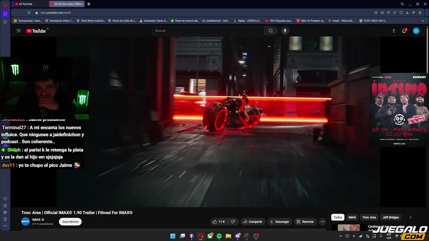The width and height of the screenshot is (429, 241).
Task: Open the Ripley - ZAPATILLA... bookmark
Action: (247, 21)
